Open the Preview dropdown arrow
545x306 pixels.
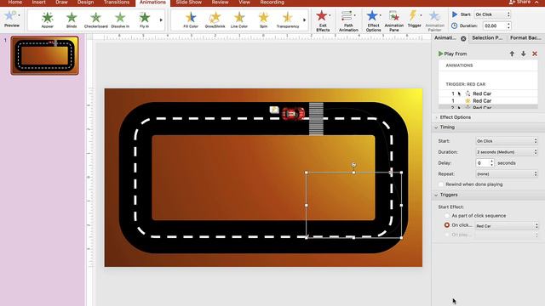click(x=19, y=15)
